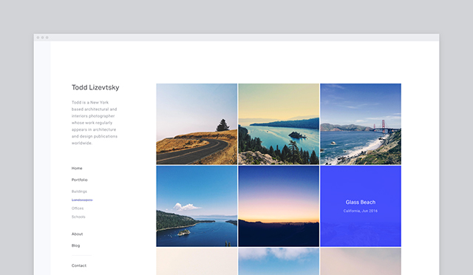Click the Glass Beach title text
The image size is (473, 275).
tap(361, 203)
